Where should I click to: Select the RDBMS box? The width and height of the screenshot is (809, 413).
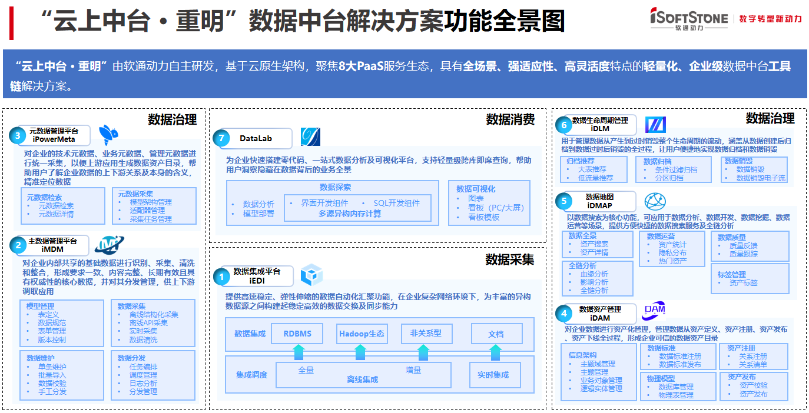click(297, 334)
